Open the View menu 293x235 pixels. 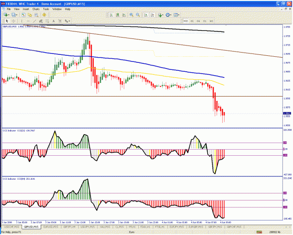16,9
